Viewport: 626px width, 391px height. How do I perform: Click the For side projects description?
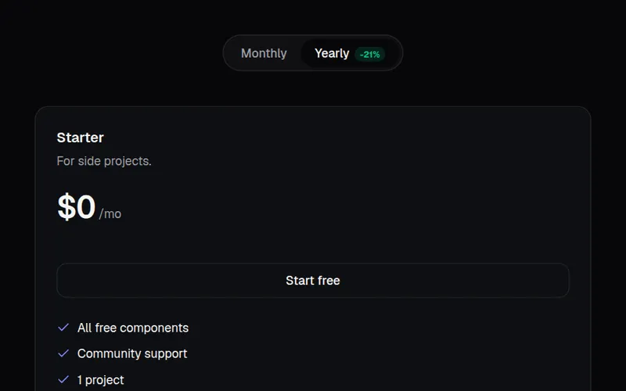click(104, 161)
